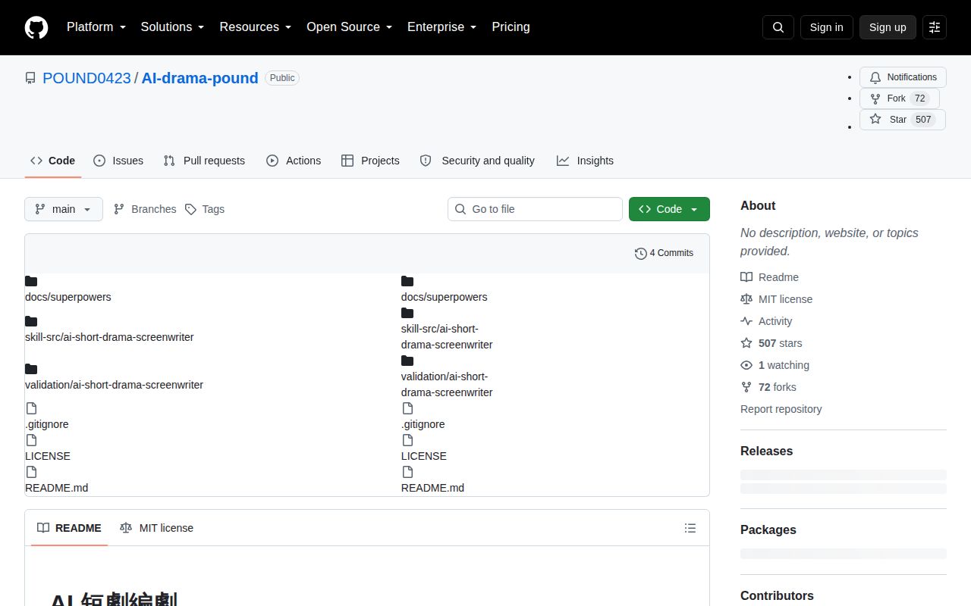Expand the Enterprise menu
The width and height of the screenshot is (971, 606).
[442, 27]
